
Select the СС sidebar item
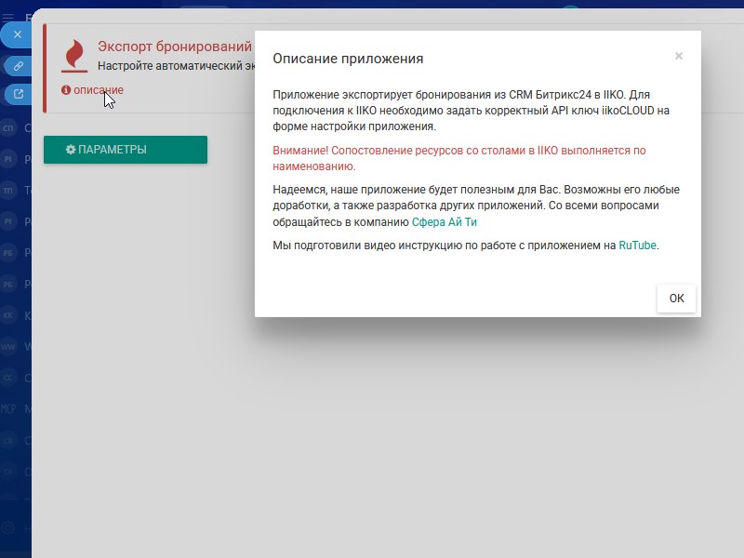pyautogui.click(x=8, y=379)
